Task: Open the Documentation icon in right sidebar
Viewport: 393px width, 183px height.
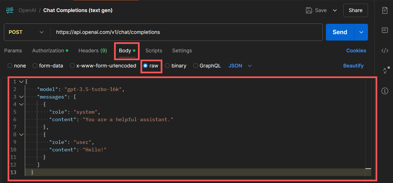Action: [x=385, y=10]
